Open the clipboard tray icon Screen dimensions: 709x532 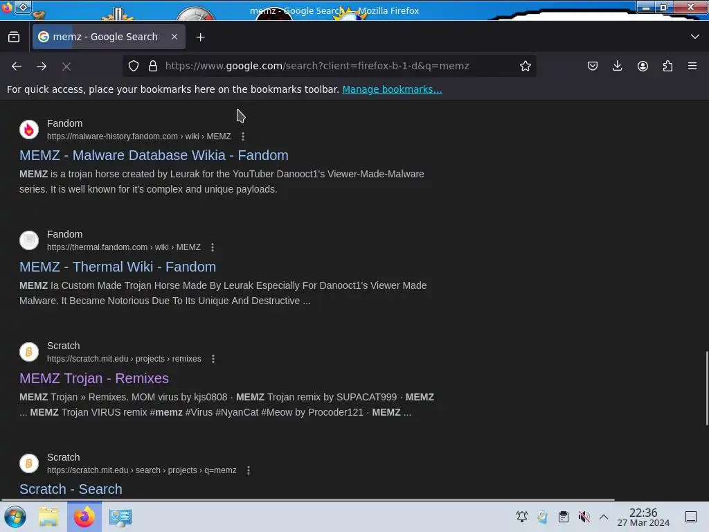[x=564, y=517]
